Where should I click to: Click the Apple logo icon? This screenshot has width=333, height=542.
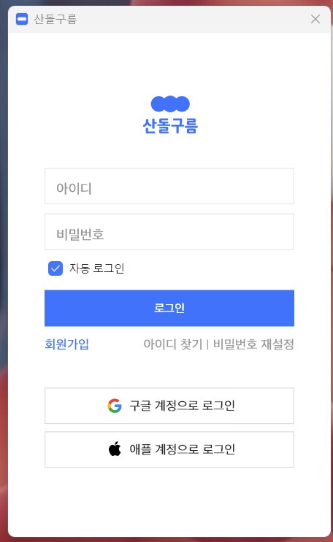click(x=115, y=449)
